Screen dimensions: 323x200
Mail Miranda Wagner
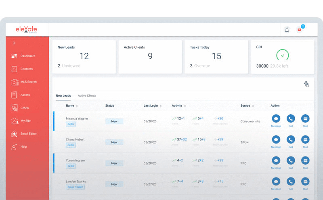coord(305,118)
